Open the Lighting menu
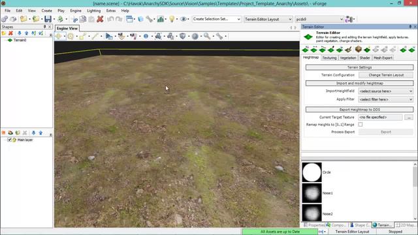 (x=94, y=10)
